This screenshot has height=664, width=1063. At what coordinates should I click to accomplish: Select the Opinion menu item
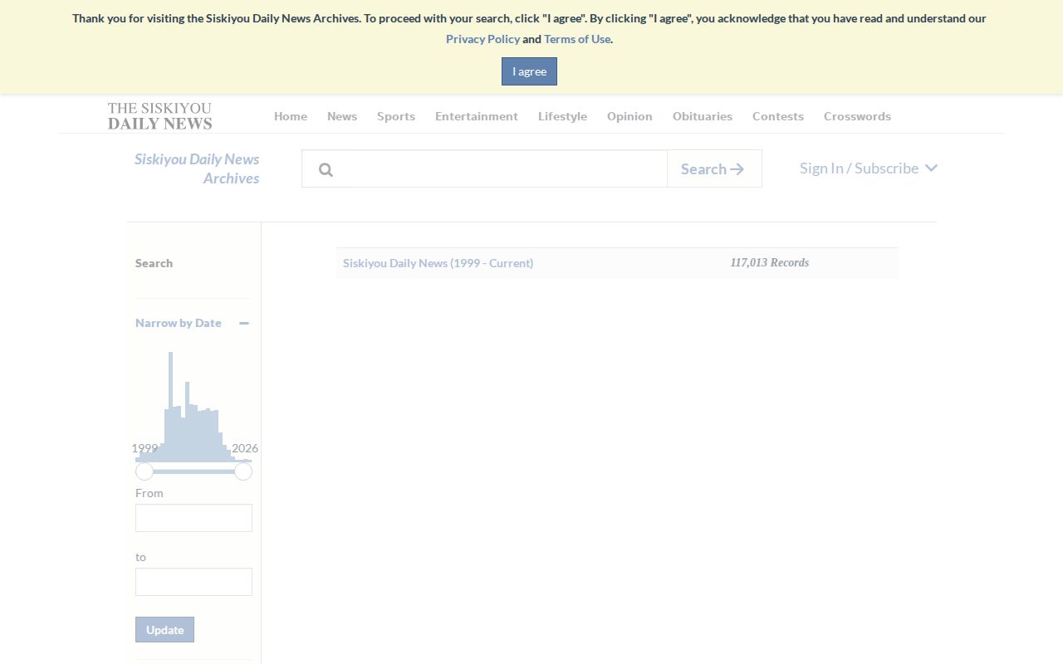[629, 116]
